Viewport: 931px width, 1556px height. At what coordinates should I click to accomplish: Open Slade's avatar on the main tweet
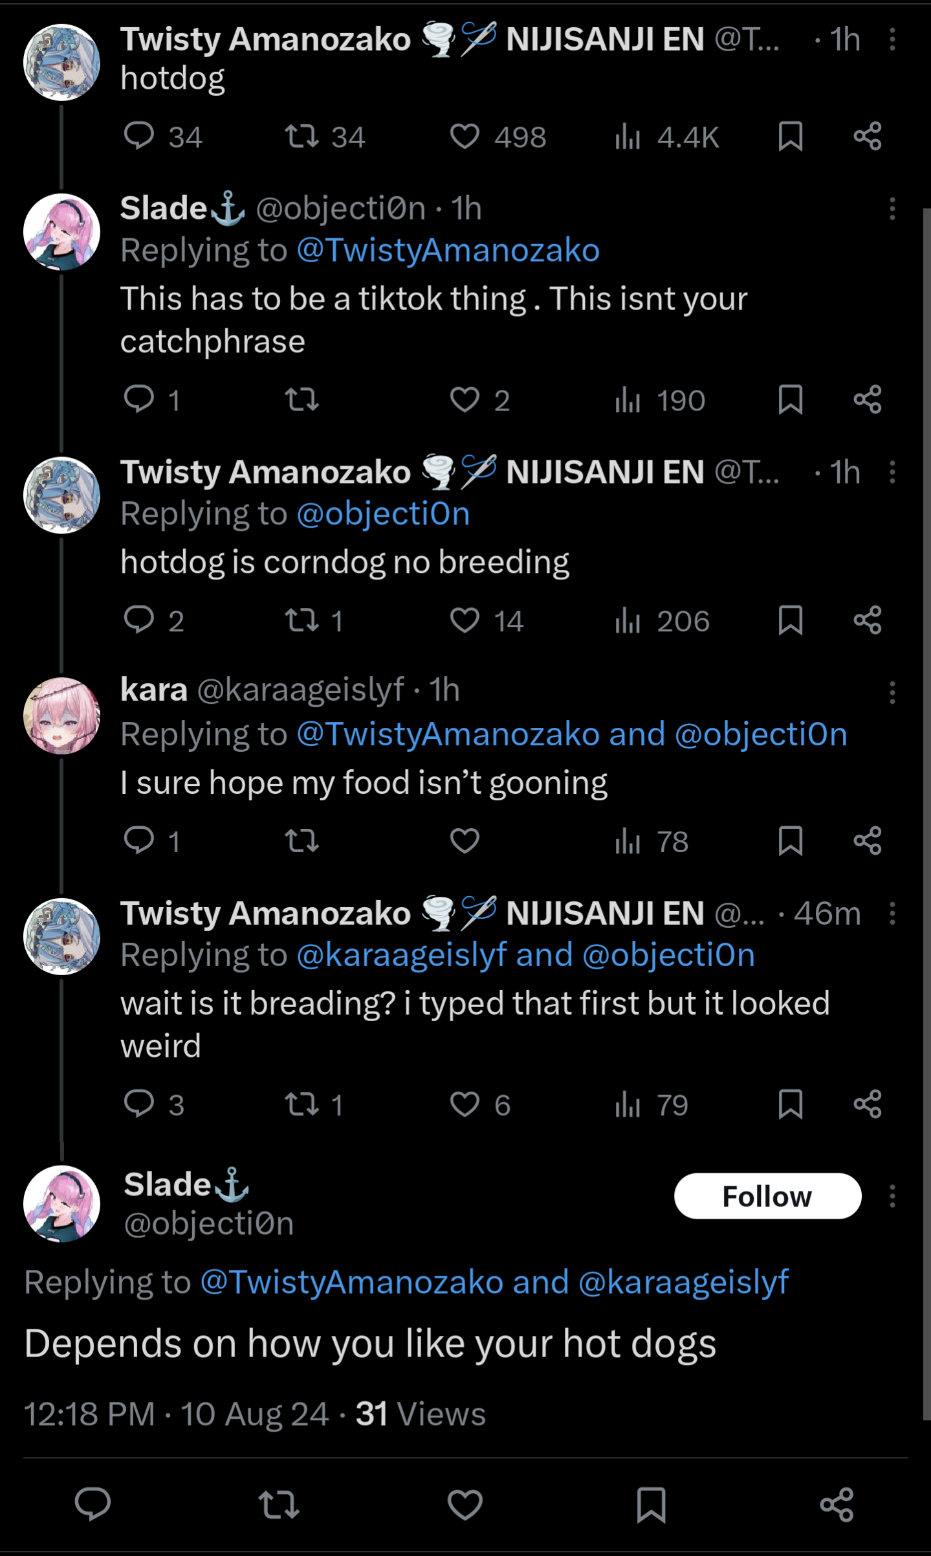point(62,1204)
